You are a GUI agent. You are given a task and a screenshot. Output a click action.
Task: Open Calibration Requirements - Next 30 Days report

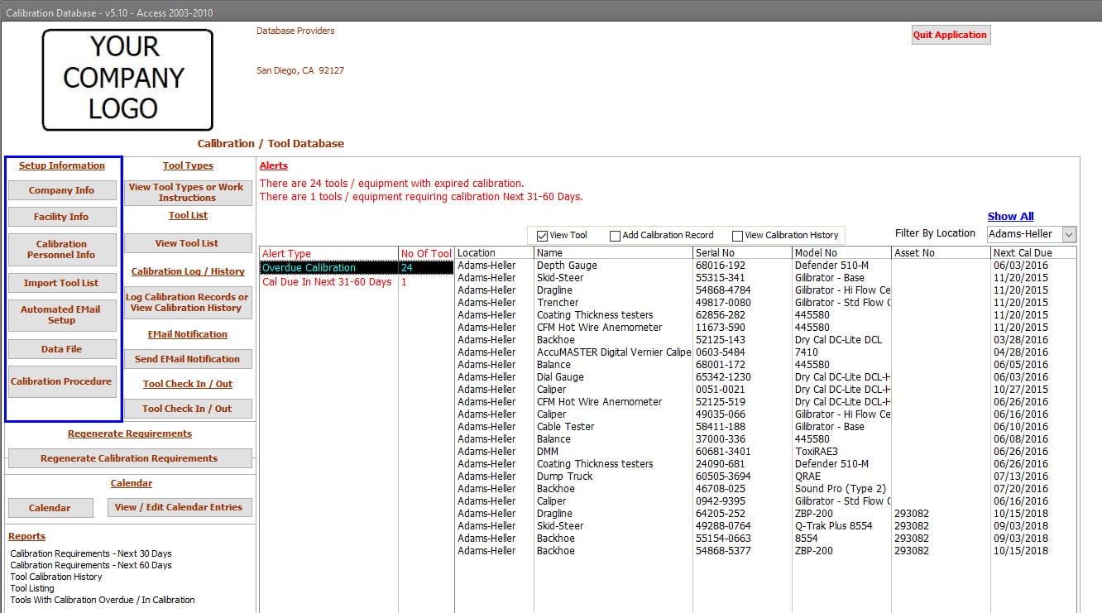pos(91,553)
